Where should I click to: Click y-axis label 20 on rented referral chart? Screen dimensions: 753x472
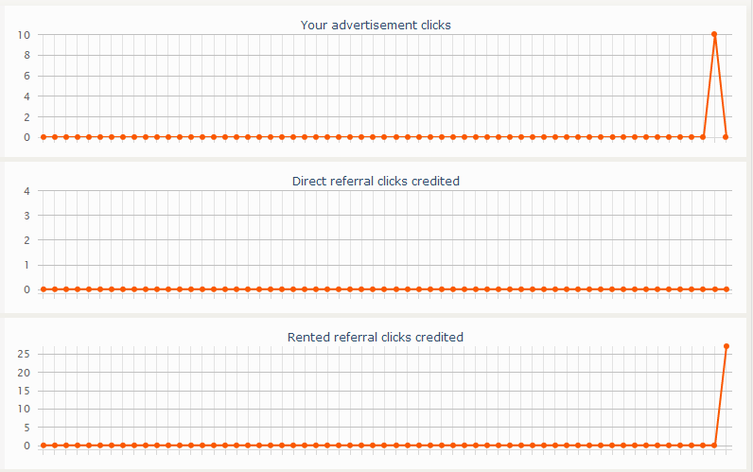(25, 373)
